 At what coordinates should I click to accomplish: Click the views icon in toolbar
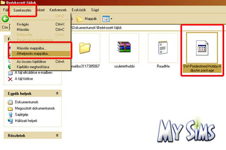106,19
